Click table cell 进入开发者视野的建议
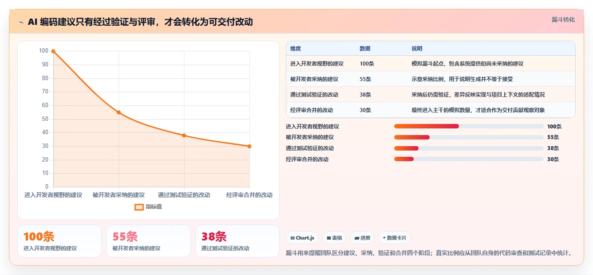The height and width of the screenshot is (275, 593). [x=317, y=64]
